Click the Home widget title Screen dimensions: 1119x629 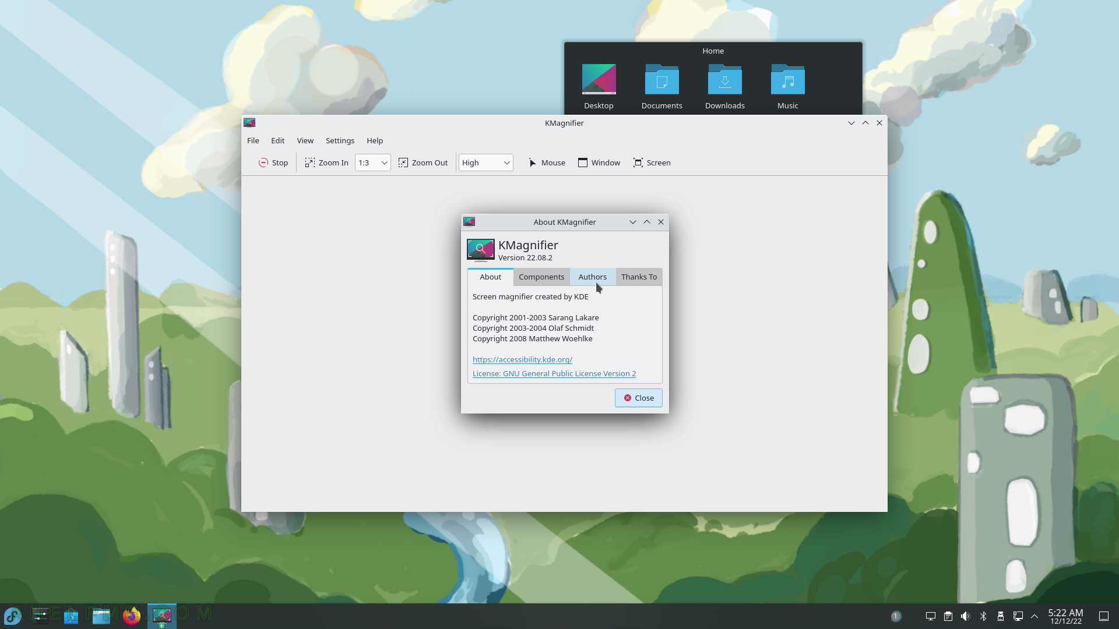713,51
